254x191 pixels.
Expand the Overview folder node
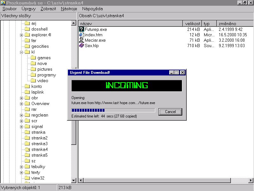pyautogui.click(x=22, y=103)
